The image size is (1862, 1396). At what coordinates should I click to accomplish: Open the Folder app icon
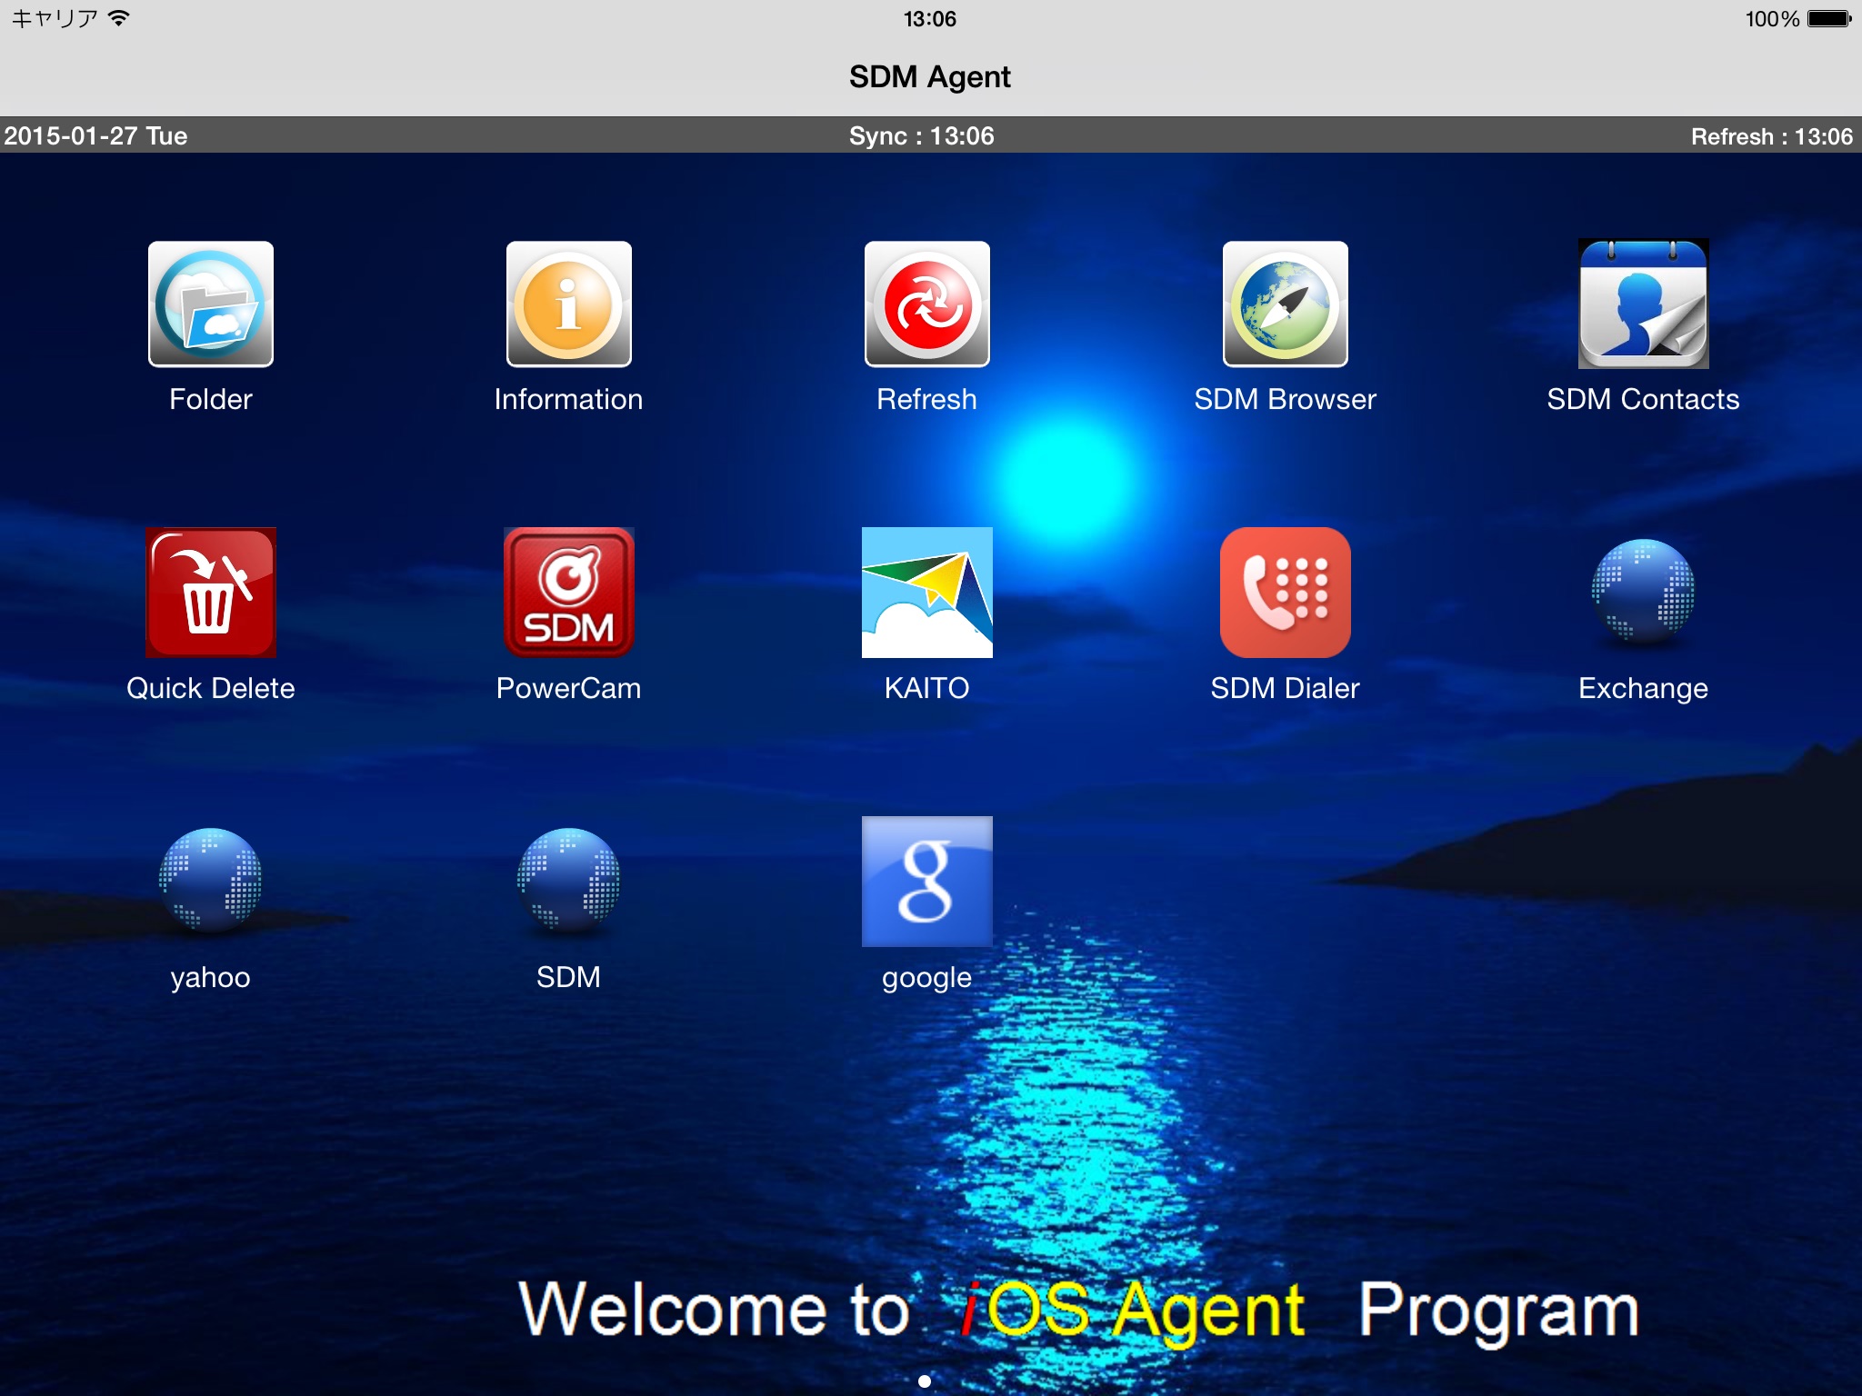211,304
